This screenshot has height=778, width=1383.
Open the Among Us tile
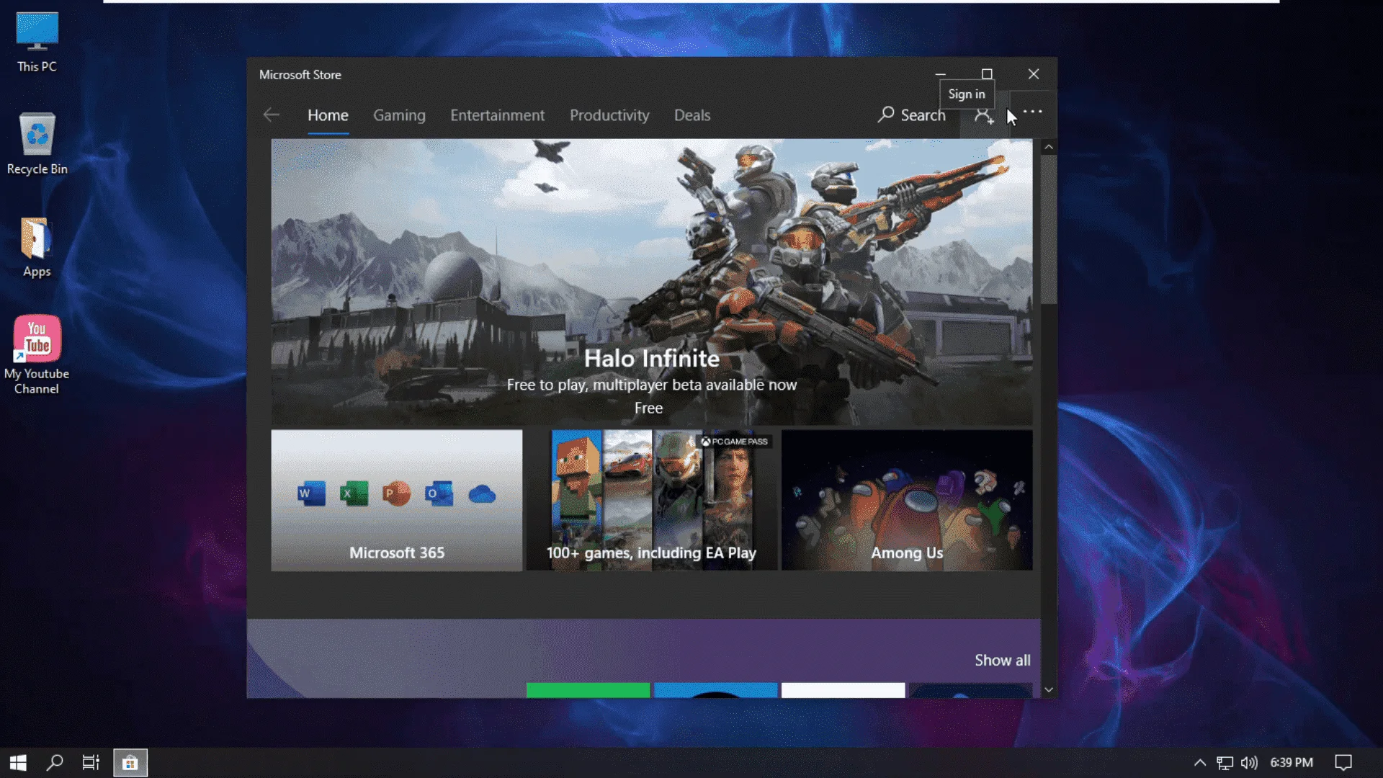coord(907,500)
